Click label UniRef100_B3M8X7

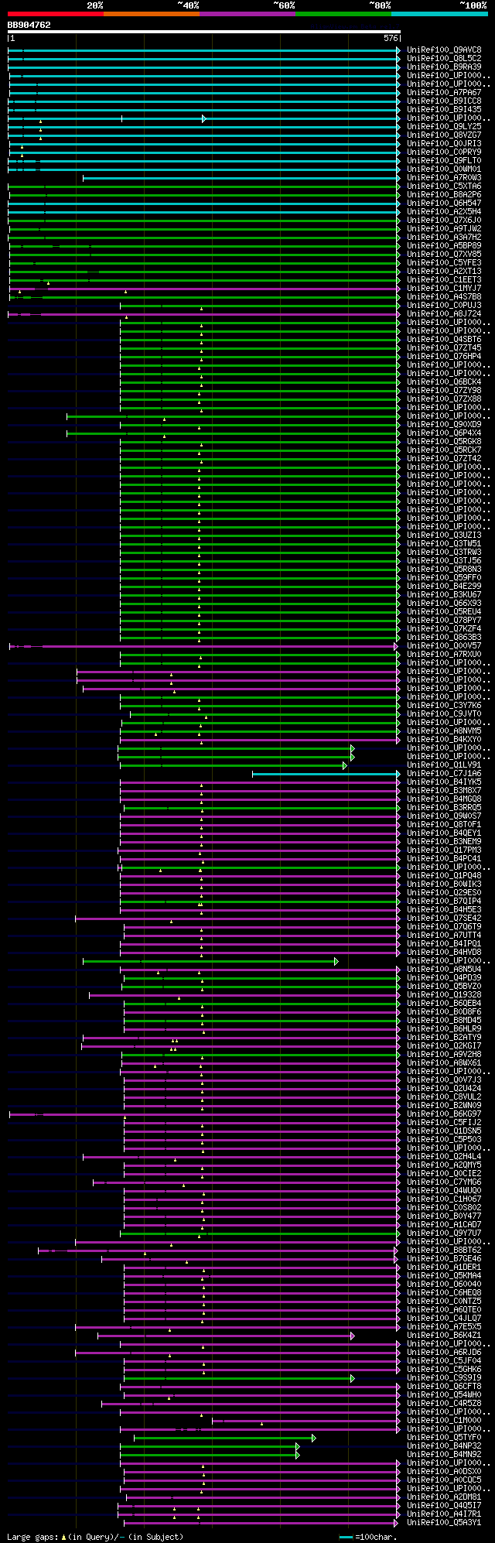coord(444,790)
